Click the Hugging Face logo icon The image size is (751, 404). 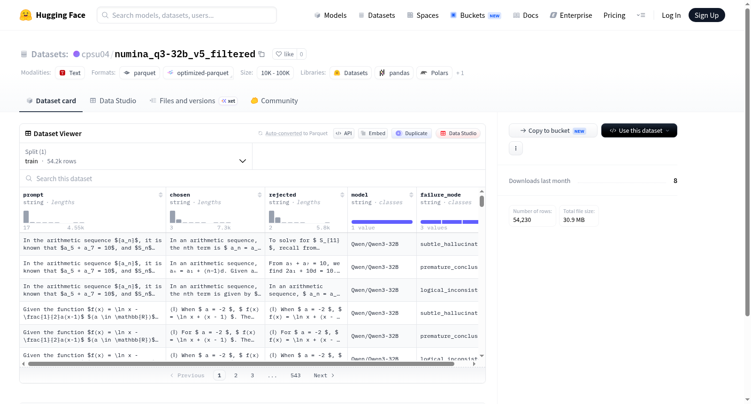pos(26,15)
